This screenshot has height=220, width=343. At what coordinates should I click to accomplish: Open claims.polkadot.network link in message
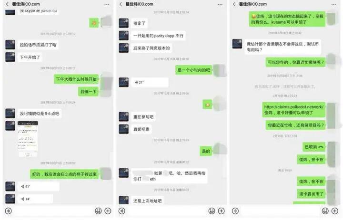[x=293, y=107]
